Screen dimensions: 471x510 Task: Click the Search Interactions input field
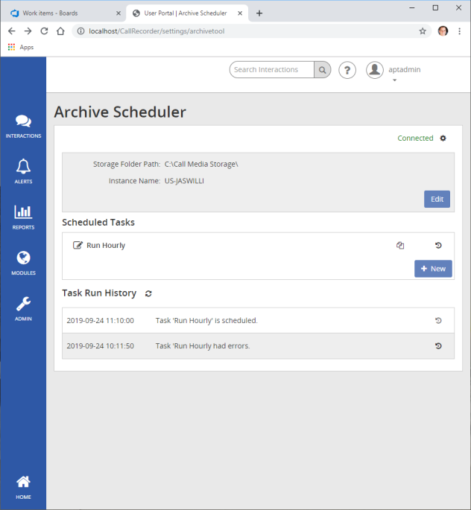click(x=271, y=70)
